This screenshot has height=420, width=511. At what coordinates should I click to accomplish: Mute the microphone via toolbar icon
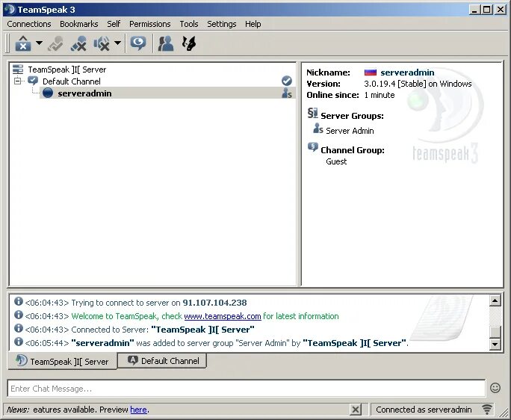pyautogui.click(x=78, y=43)
